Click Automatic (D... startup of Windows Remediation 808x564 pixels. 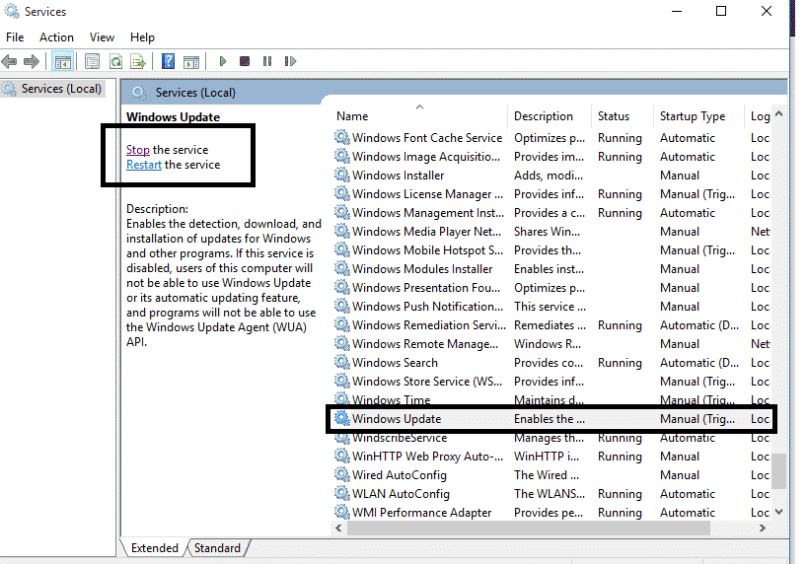click(699, 325)
